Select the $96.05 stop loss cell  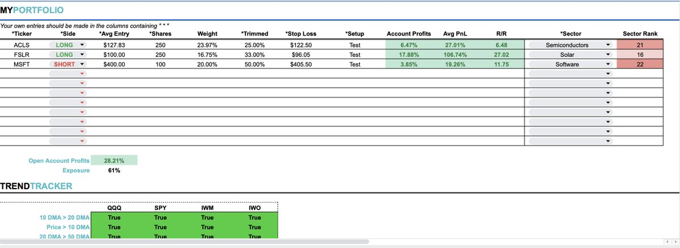302,55
